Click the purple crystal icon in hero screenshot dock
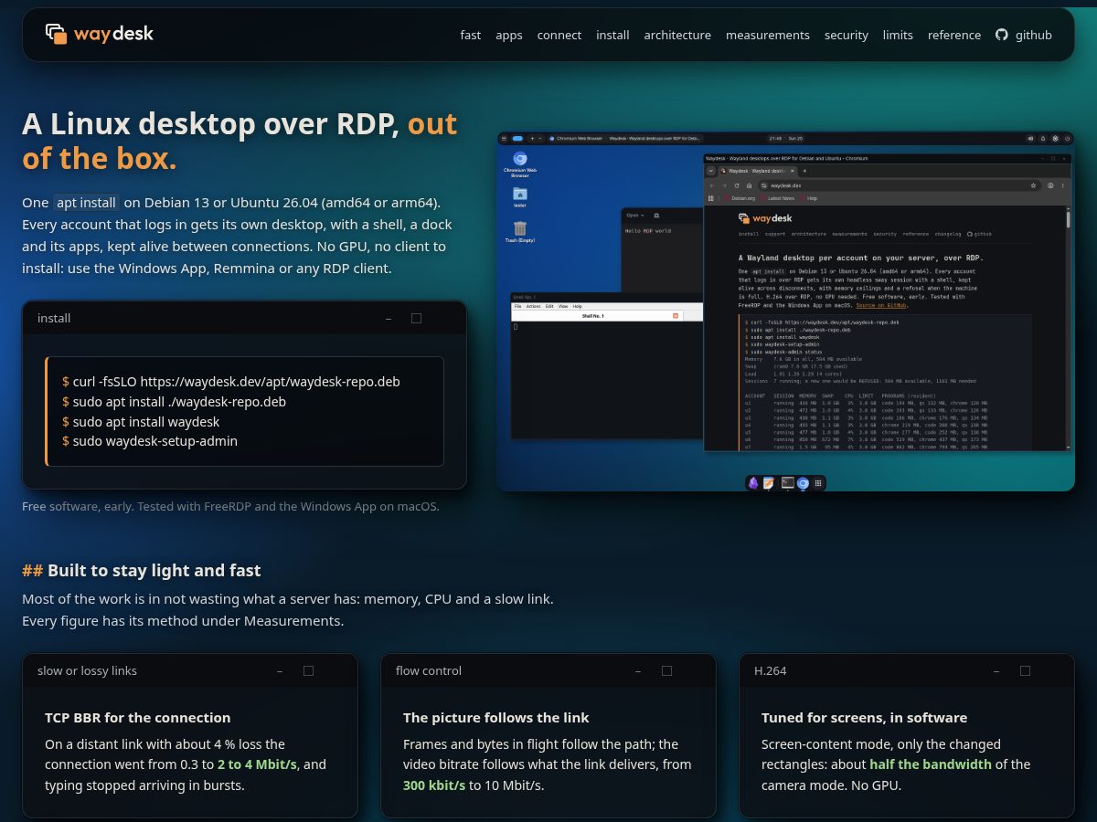 [753, 482]
